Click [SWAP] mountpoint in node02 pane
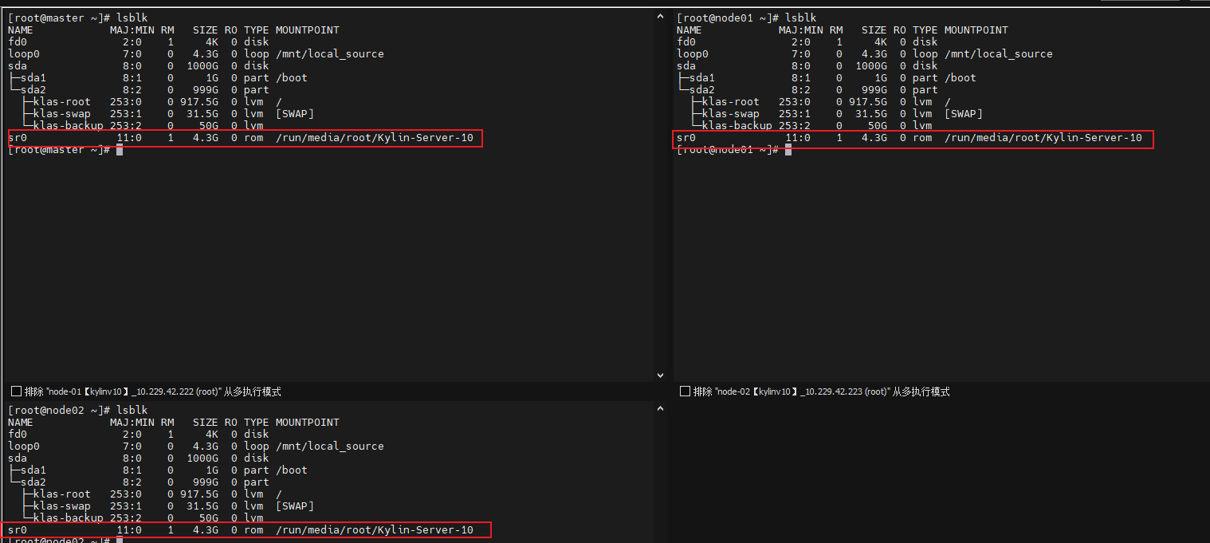 (x=295, y=506)
